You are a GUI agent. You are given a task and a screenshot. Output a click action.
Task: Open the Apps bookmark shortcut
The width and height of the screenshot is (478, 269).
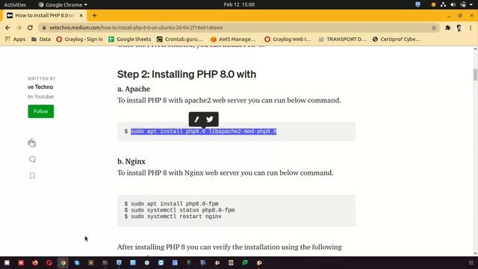point(15,39)
